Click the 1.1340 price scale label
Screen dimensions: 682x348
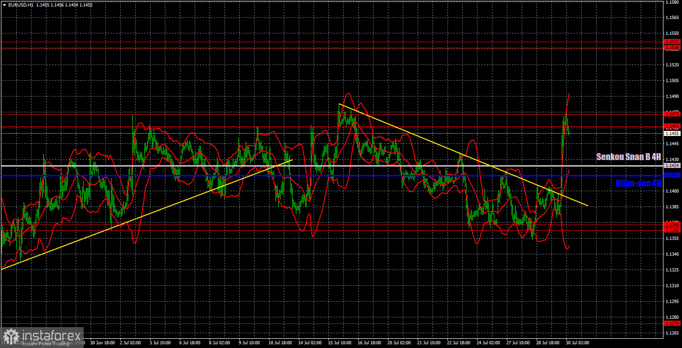pyautogui.click(x=672, y=254)
